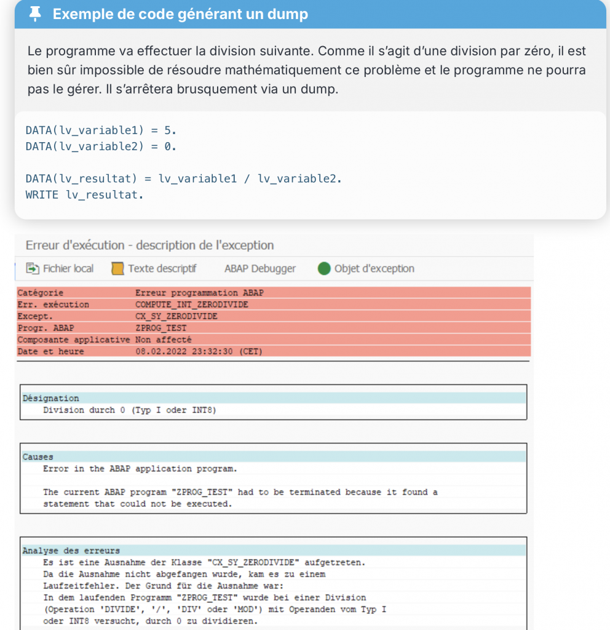Screen dimensions: 610x630
Task: Click the CX_SY_ZERODIVIDE exception value
Action: pyautogui.click(x=176, y=316)
